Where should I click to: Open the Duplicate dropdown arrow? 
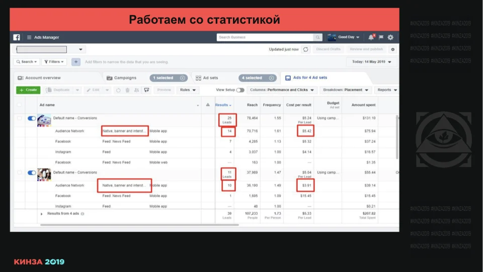77,90
